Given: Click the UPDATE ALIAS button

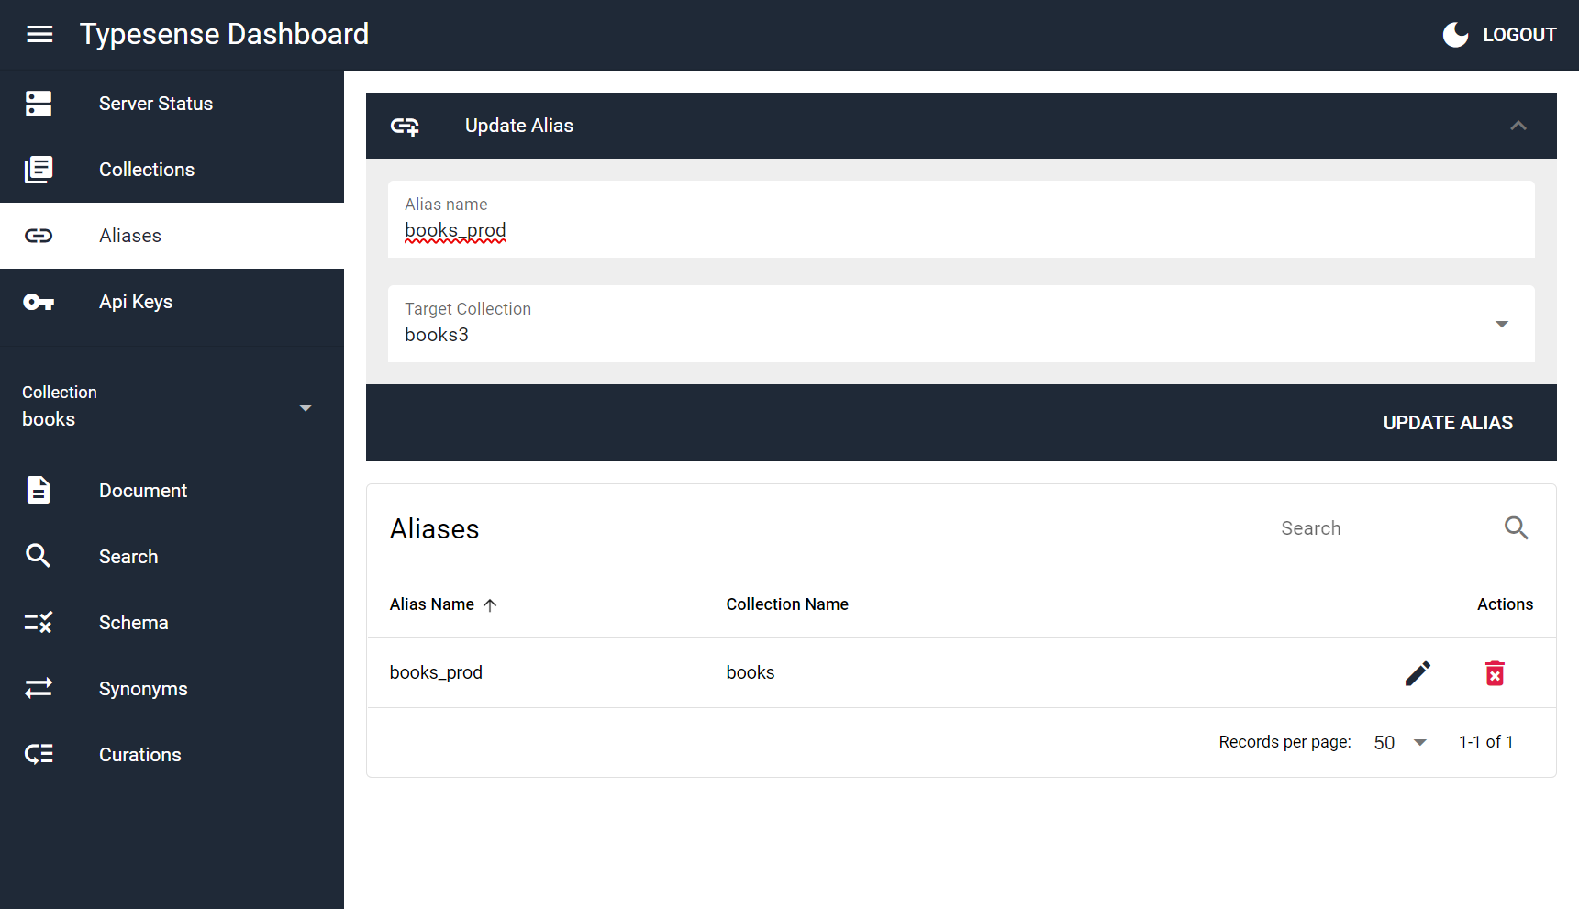Looking at the screenshot, I should point(1448,423).
